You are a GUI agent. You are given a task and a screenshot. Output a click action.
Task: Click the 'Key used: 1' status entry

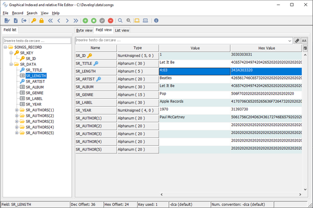(x=152, y=204)
